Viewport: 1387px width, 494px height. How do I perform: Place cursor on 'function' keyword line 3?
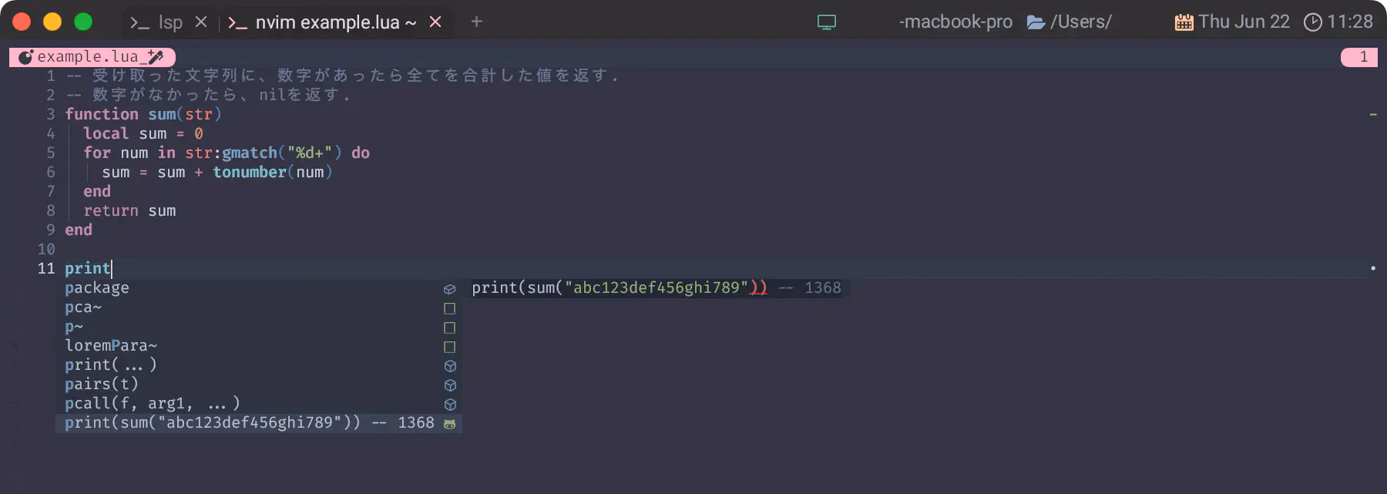tap(102, 114)
